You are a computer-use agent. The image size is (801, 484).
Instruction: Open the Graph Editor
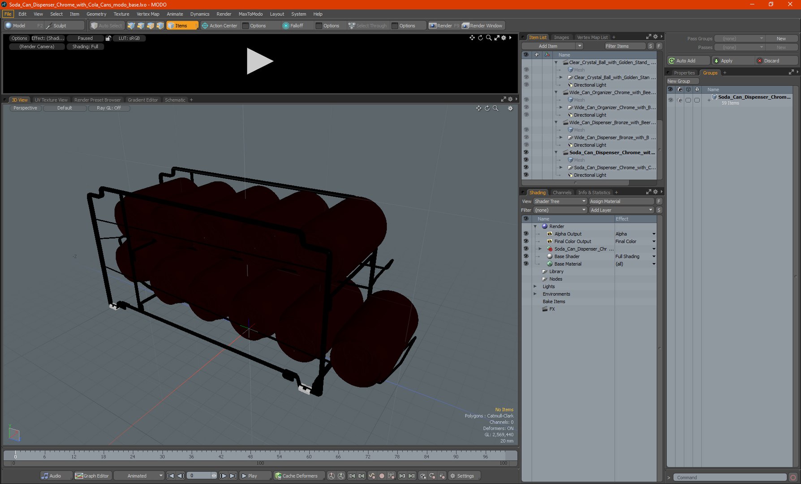pyautogui.click(x=92, y=475)
